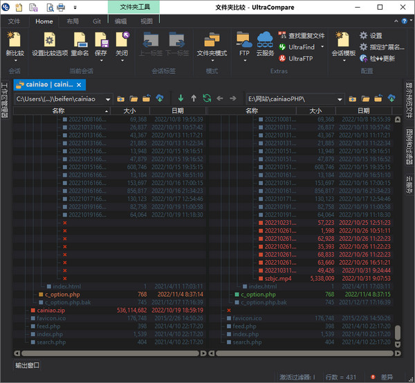Click print preview icon in title bar
The width and height of the screenshot is (415, 383).
(x=50, y=7)
